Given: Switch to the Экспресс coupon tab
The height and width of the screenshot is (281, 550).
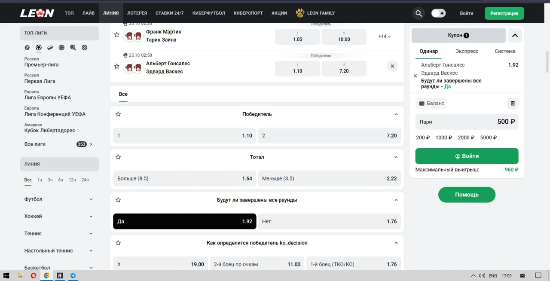Looking at the screenshot, I should 467,51.
